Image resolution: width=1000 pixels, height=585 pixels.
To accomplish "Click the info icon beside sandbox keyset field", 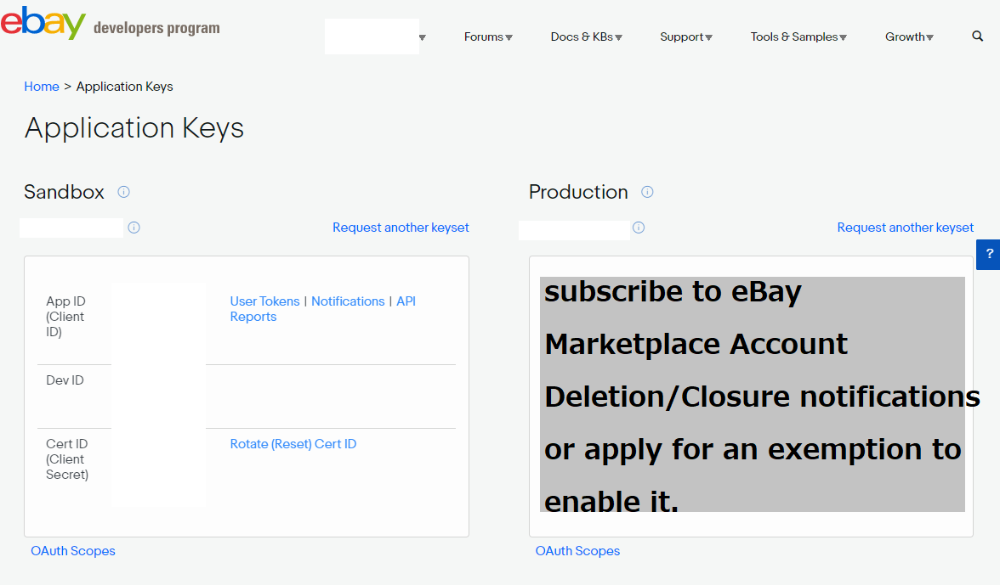I will tap(134, 228).
